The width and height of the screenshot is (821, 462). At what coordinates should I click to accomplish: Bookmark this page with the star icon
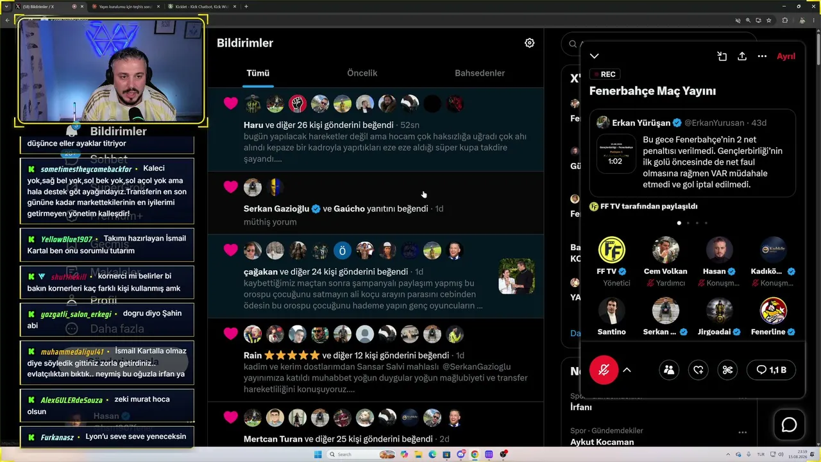(768, 21)
